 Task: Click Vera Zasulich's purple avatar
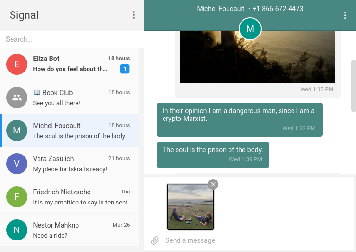point(17,164)
